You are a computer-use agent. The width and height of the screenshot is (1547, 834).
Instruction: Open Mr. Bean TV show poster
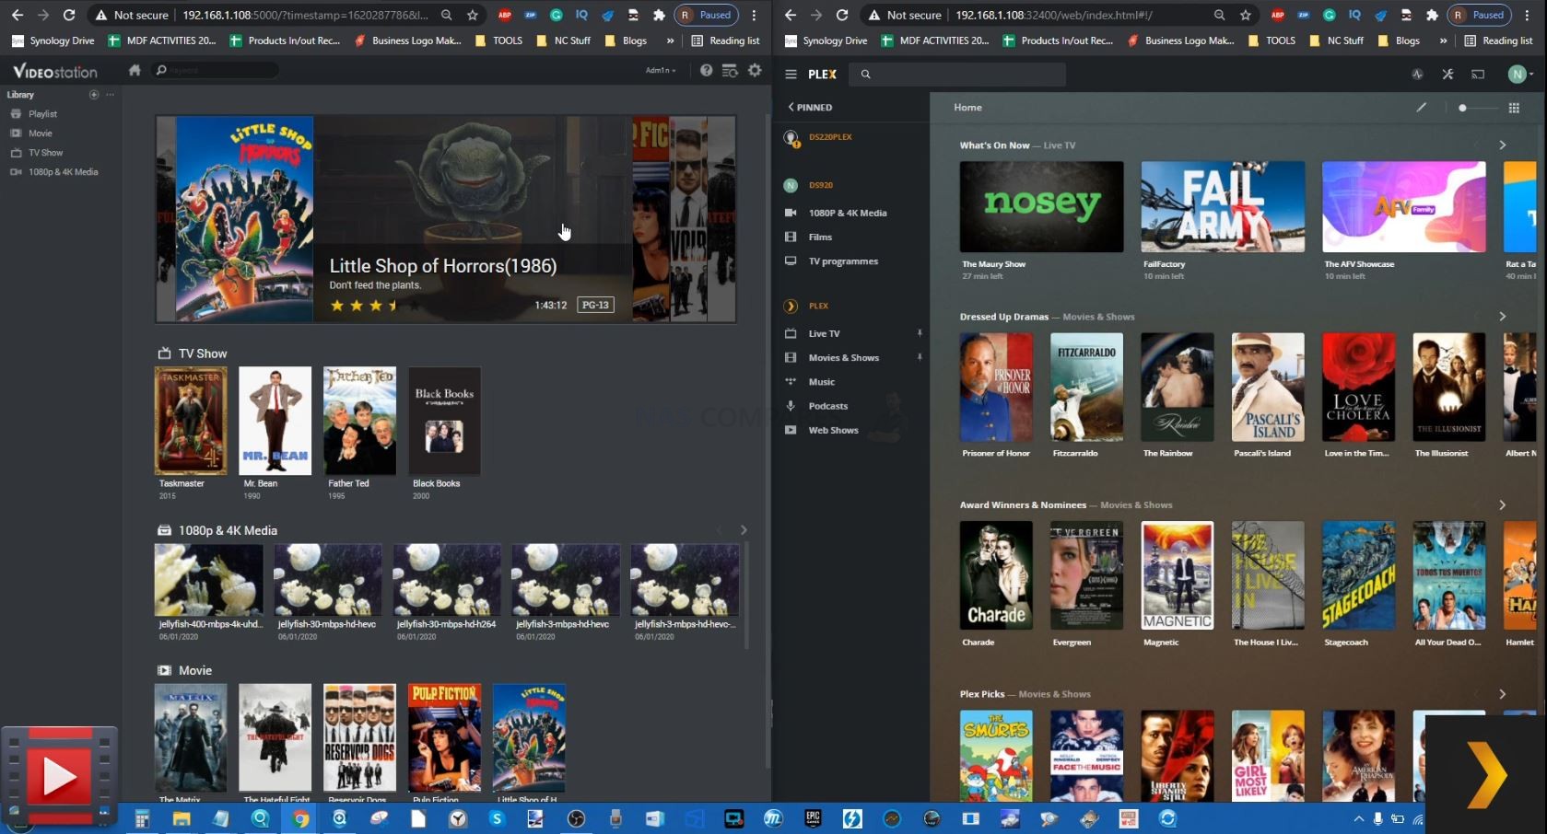pyautogui.click(x=275, y=421)
